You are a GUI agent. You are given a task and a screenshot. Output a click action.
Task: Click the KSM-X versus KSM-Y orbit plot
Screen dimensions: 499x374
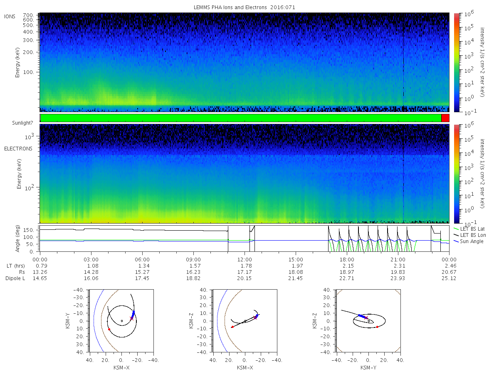121,321
